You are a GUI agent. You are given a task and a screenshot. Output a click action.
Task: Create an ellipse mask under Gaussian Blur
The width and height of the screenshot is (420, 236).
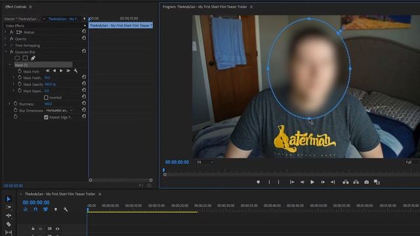point(17,58)
